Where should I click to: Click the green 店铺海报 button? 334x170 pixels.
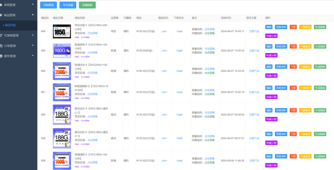pos(87,5)
